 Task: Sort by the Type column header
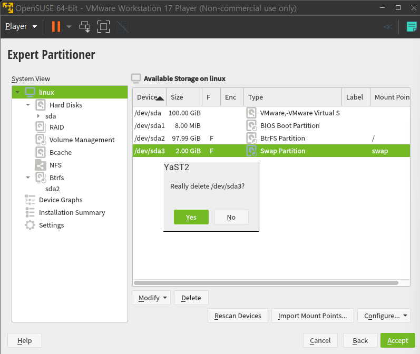click(292, 97)
